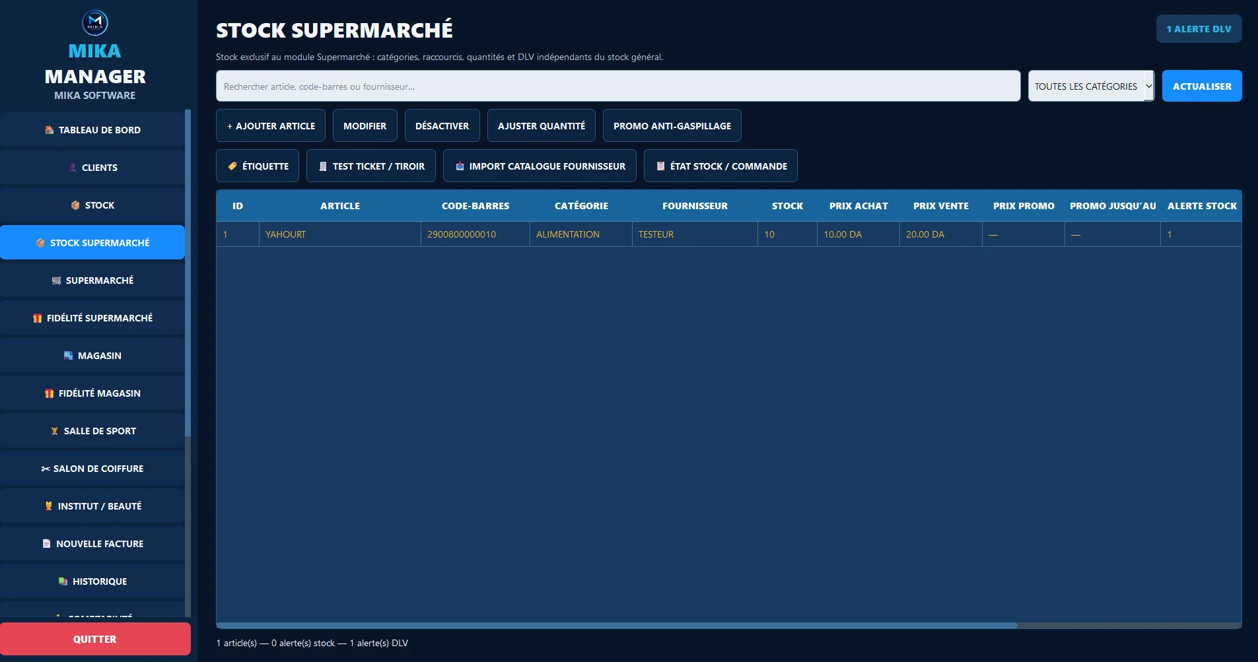1258x662 pixels.
Task: Open Fidélité Supermarché section
Action: 92,318
